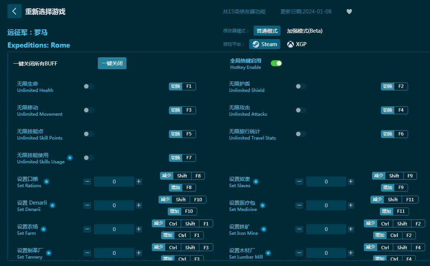The image size is (430, 266).
Task: Turn on Unlimited Shield toggle
Action: coord(301,86)
